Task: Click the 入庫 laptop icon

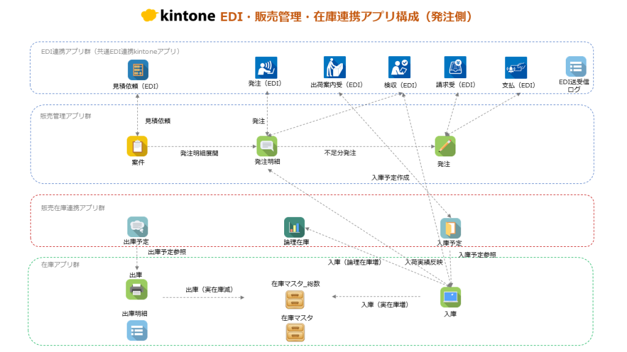Action: pyautogui.click(x=451, y=297)
